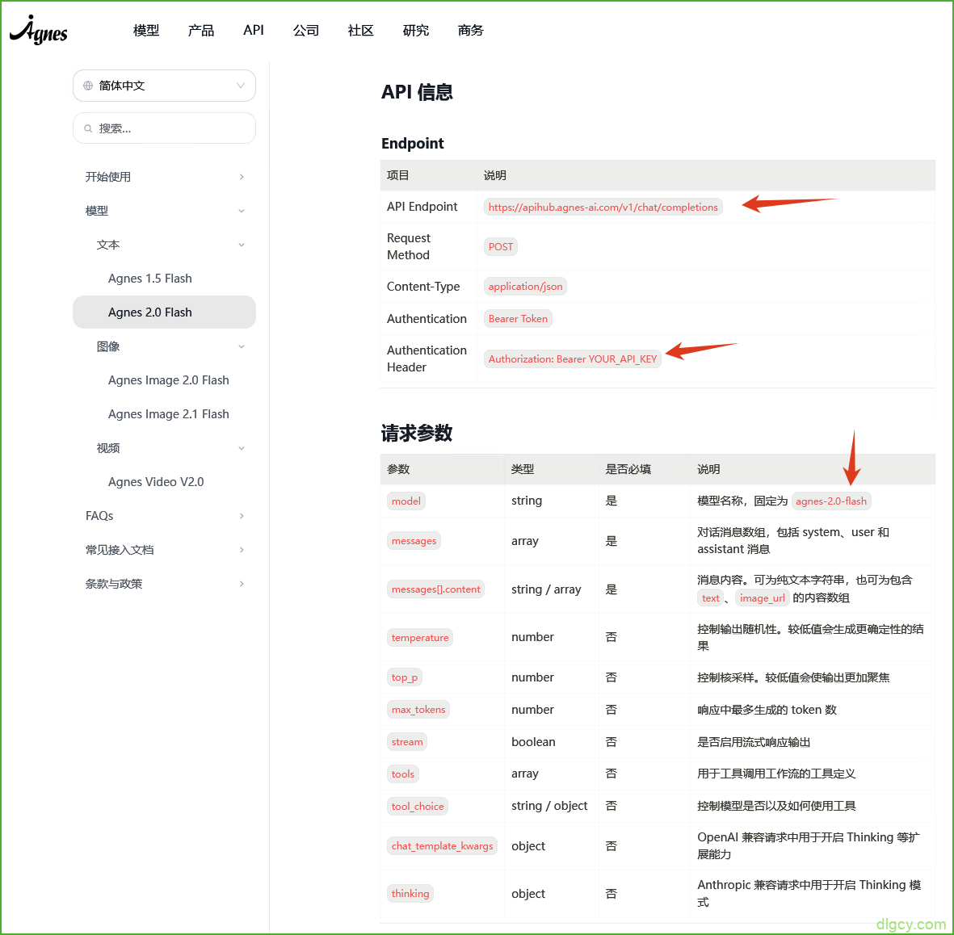The width and height of the screenshot is (954, 935).
Task: Click the application/json code tag
Action: 526,287
